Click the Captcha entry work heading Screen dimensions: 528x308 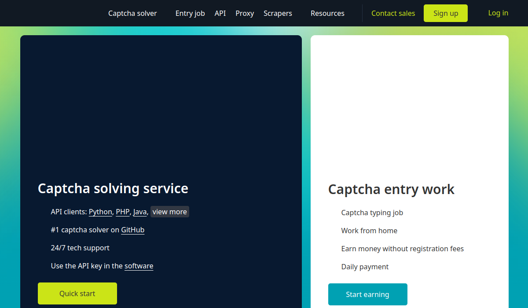click(391, 189)
